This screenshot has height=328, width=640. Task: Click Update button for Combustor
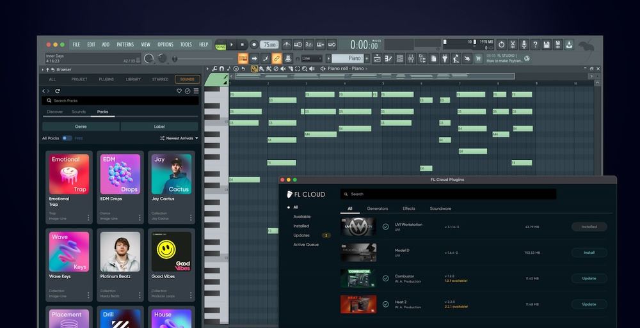(589, 278)
